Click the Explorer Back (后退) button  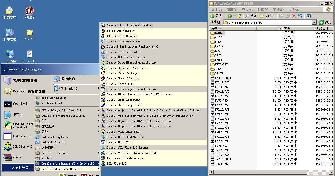point(216,16)
